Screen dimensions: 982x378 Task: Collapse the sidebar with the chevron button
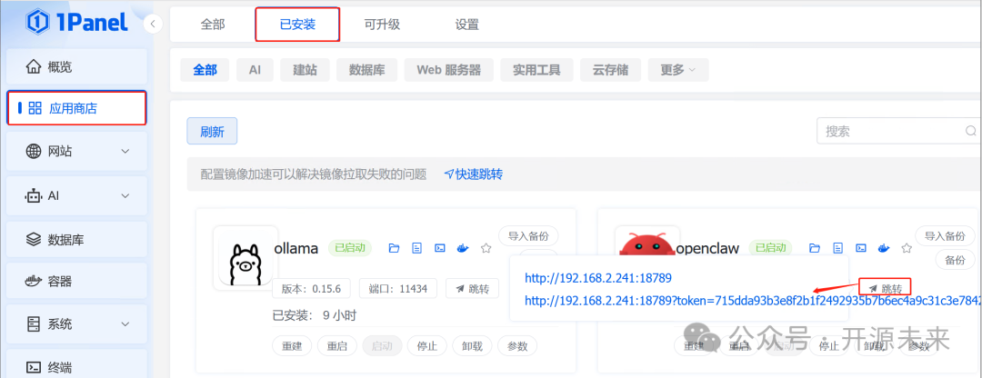(153, 24)
